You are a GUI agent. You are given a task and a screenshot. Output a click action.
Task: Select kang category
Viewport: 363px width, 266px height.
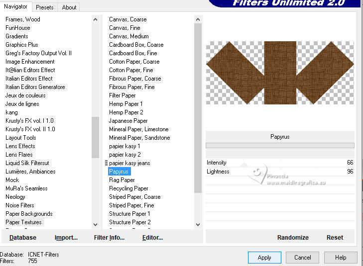click(11, 112)
